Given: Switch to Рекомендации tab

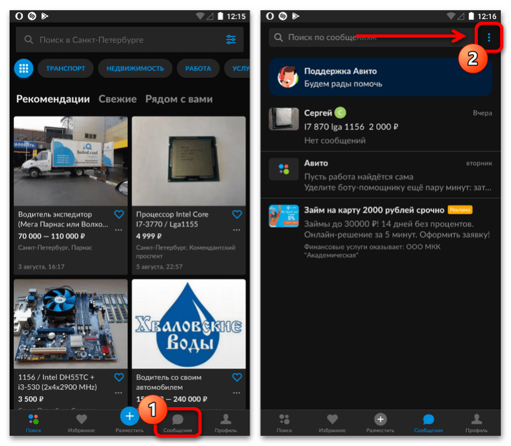Looking at the screenshot, I should click(x=53, y=99).
